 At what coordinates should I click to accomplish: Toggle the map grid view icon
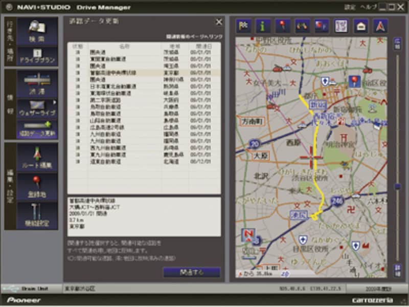[341, 26]
